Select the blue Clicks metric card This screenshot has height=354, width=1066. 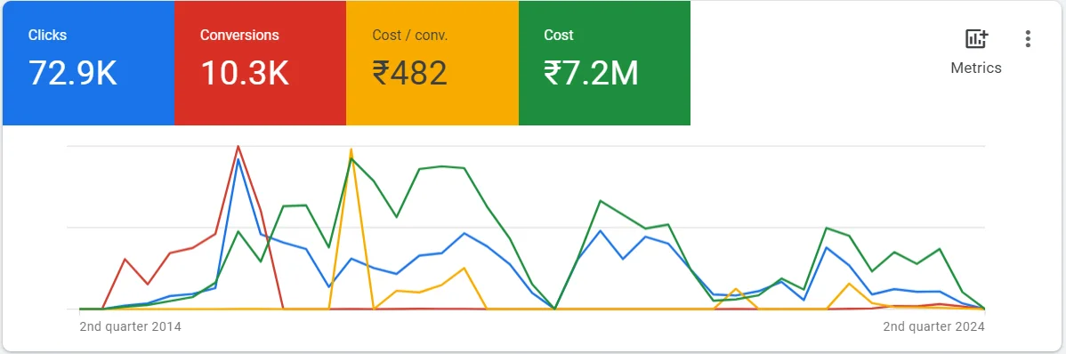coord(88,63)
